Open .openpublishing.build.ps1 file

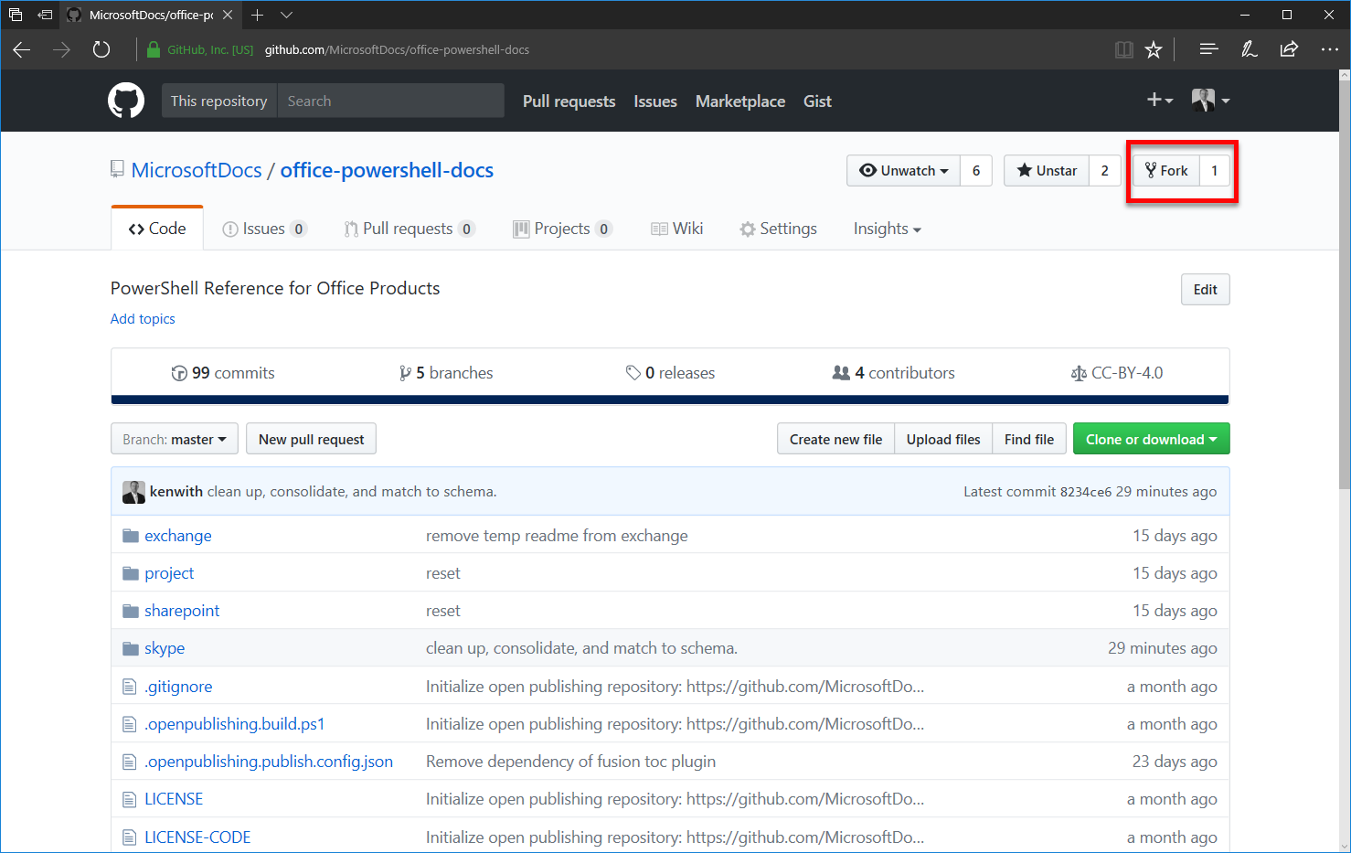235,724
